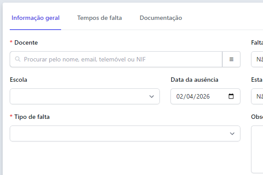Viewport: 263px width, 175px height.
Task: Click the Data da ausência label
Action: [x=194, y=80]
